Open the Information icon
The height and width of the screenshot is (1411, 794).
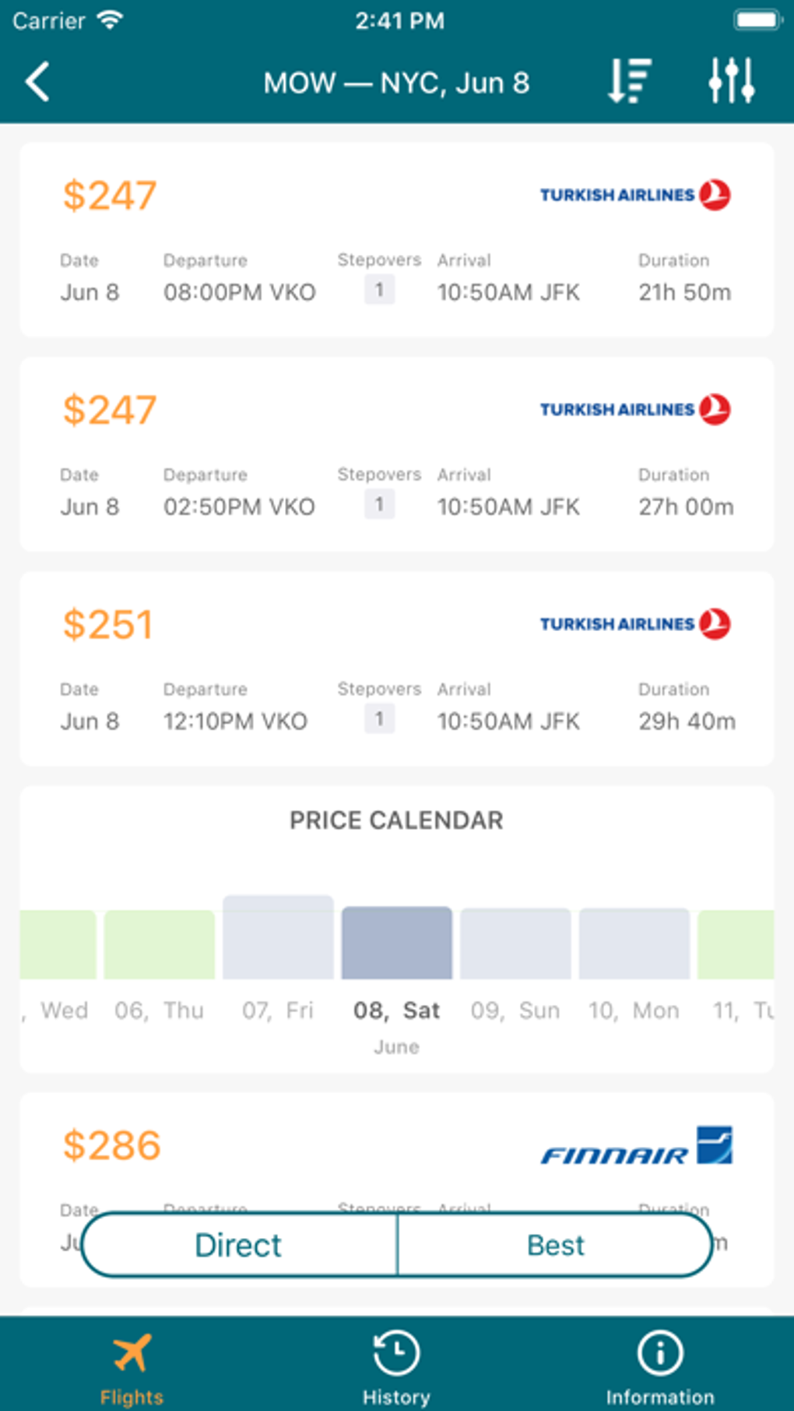tap(659, 1354)
